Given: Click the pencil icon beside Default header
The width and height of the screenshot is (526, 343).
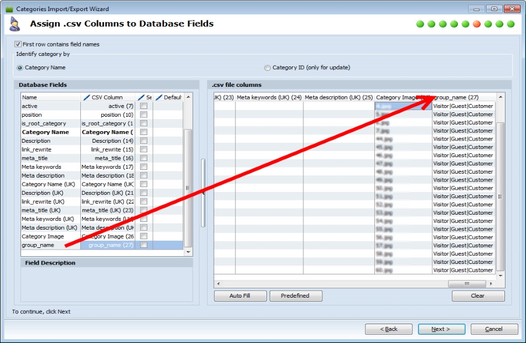Looking at the screenshot, I should point(159,97).
